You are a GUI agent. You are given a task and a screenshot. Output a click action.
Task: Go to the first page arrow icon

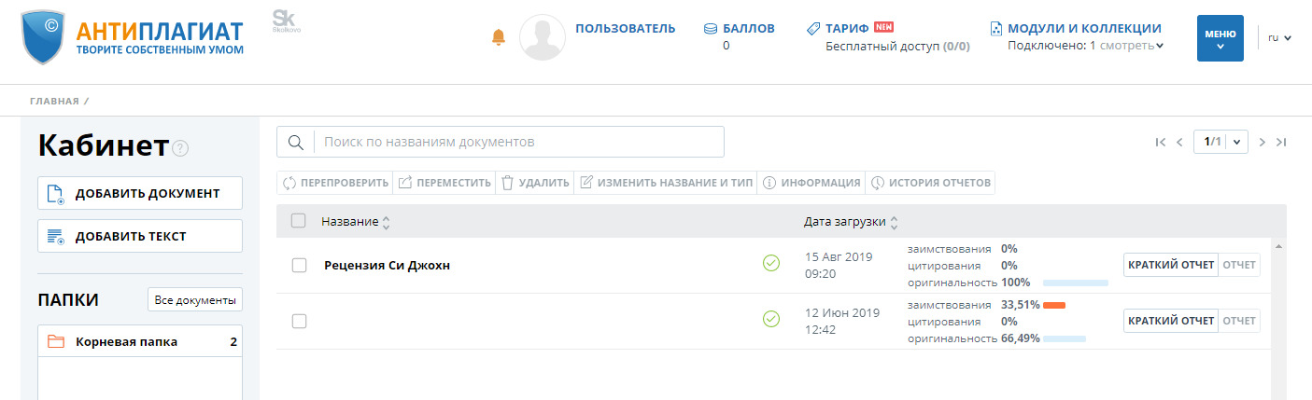click(x=1160, y=143)
